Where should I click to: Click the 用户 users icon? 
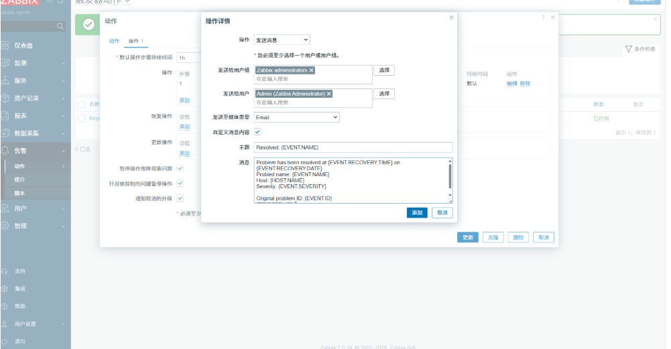[x=5, y=208]
